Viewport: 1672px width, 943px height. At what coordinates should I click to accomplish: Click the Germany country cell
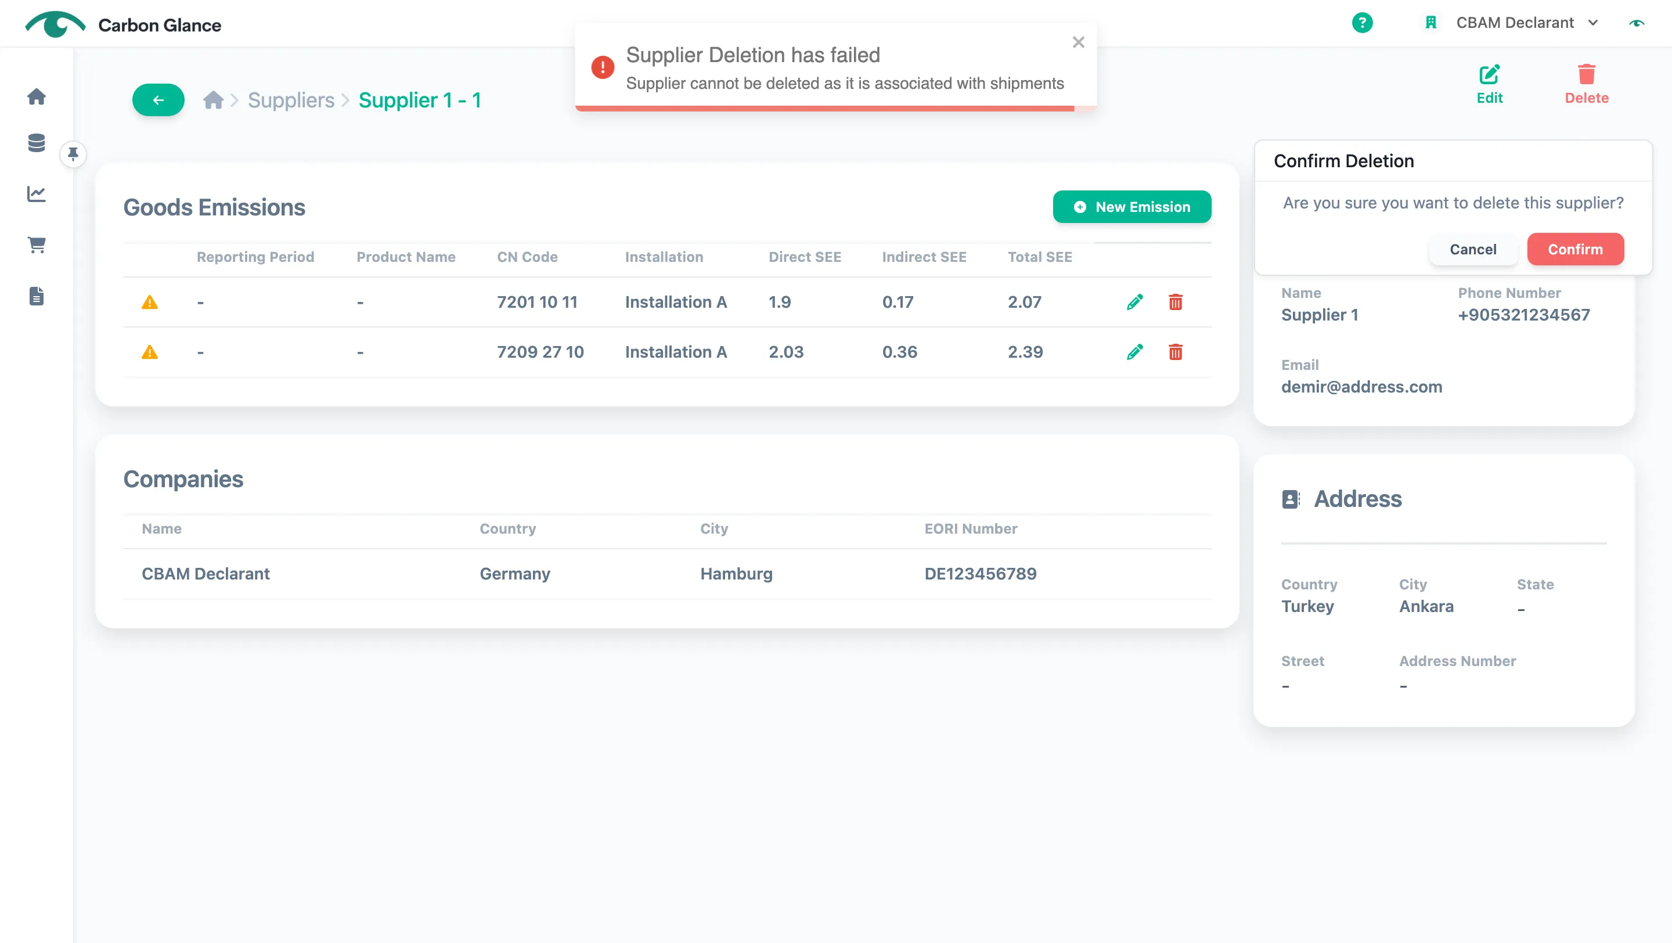click(515, 574)
